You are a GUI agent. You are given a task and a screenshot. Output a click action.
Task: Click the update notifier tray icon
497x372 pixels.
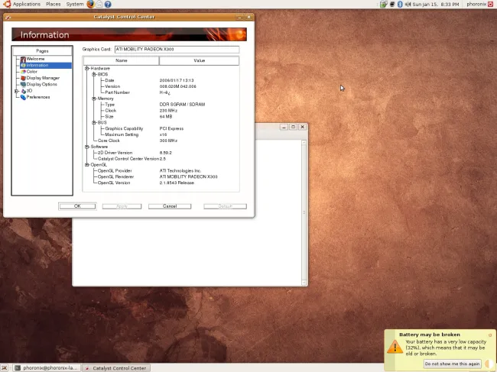tap(384, 4)
